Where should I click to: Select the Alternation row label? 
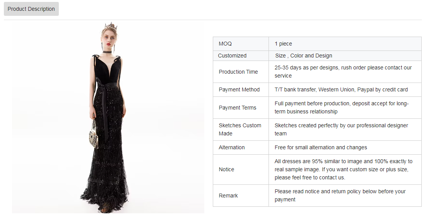click(x=232, y=147)
